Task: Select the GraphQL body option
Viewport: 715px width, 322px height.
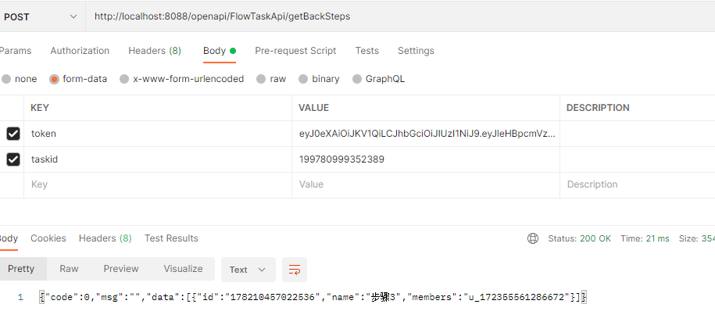Action: tap(357, 79)
